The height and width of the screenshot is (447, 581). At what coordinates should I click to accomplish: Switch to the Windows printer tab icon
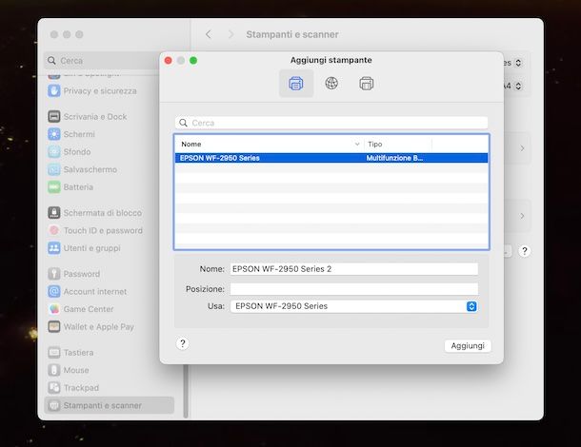click(366, 84)
